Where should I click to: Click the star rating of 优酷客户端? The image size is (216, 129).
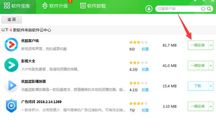pos(139,42)
